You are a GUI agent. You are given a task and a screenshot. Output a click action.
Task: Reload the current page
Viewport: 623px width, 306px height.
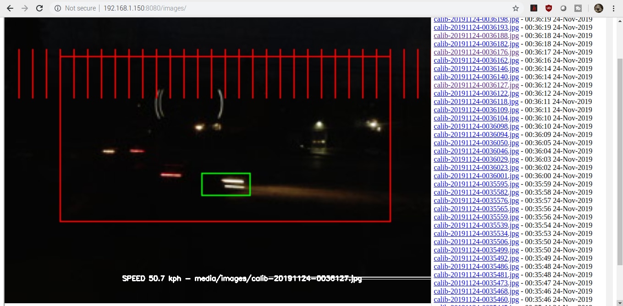coord(39,8)
